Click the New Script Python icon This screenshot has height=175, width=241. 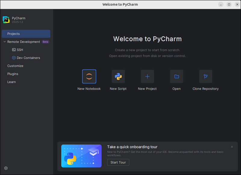[x=118, y=77]
